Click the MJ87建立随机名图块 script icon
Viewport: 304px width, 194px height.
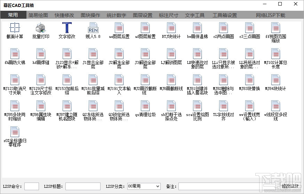(x=67, y=106)
